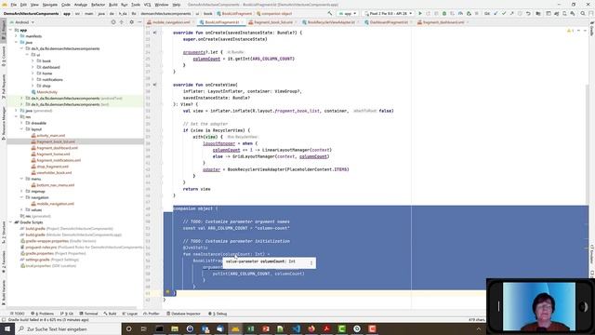Switch to mobile_navigation.xml tab
The height and width of the screenshot is (335, 595).
pyautogui.click(x=171, y=22)
